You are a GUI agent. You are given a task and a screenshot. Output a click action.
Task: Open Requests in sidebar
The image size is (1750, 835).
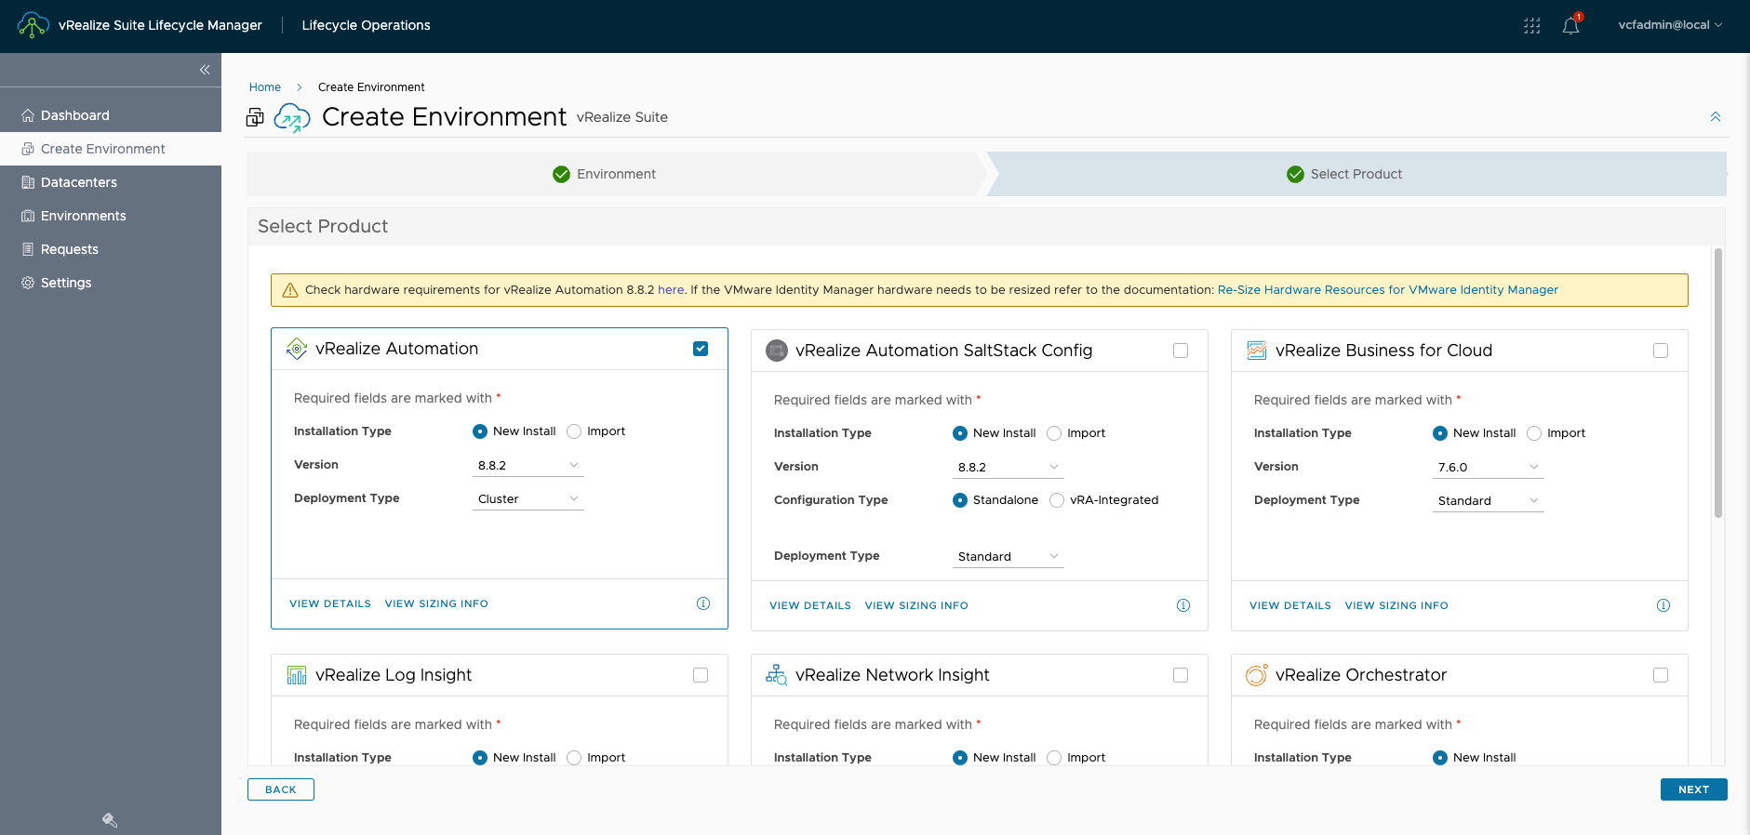tap(111, 249)
